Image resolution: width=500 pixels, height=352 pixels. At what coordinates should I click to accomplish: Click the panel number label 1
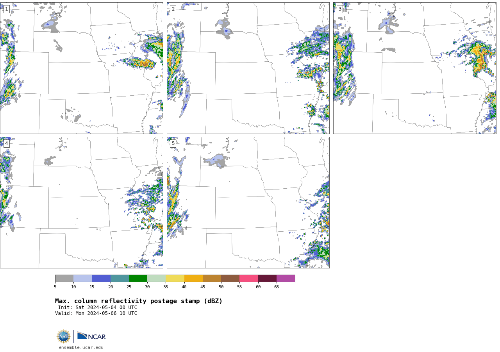point(6,9)
